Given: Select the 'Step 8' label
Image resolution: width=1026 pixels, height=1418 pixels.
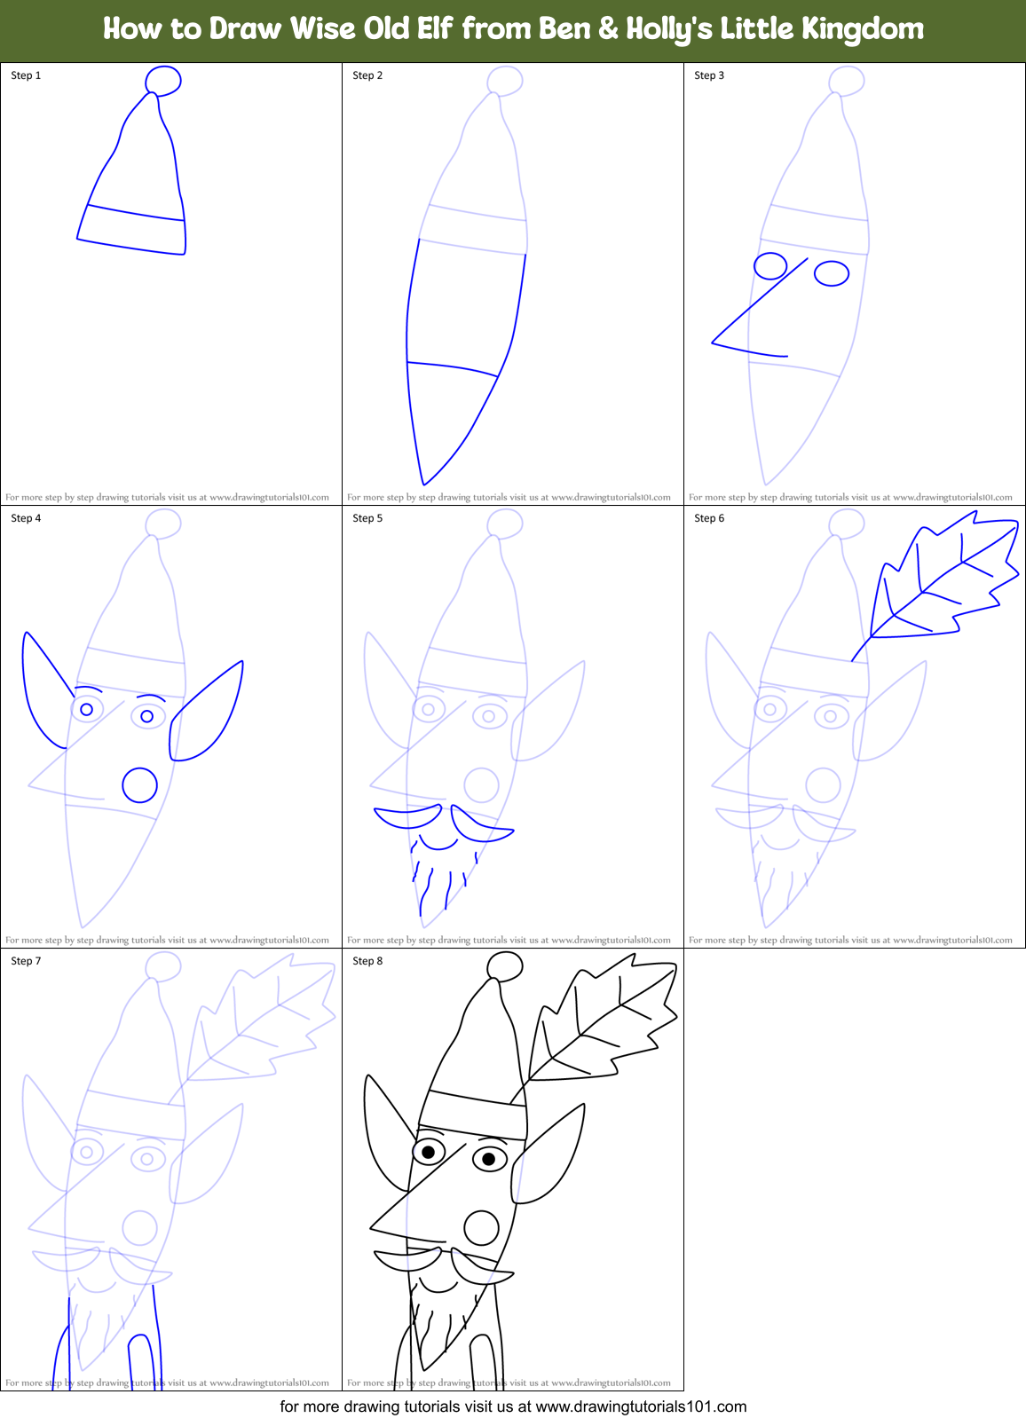Looking at the screenshot, I should [367, 961].
